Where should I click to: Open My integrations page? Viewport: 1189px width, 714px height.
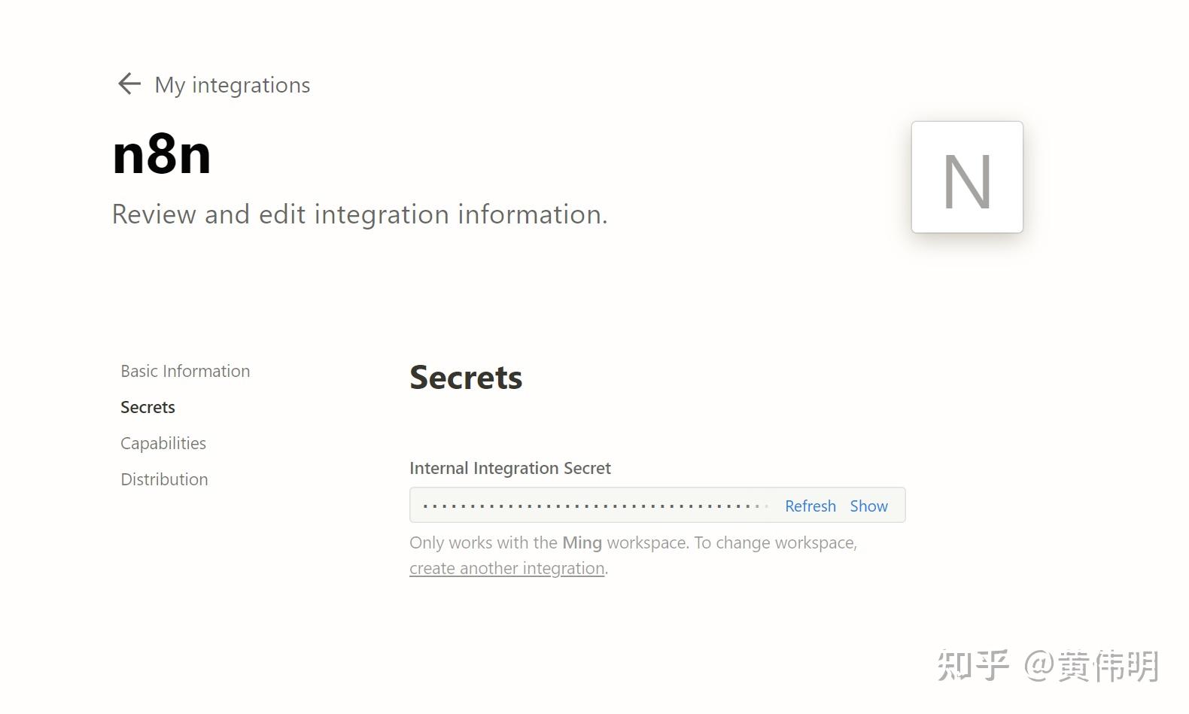231,85
